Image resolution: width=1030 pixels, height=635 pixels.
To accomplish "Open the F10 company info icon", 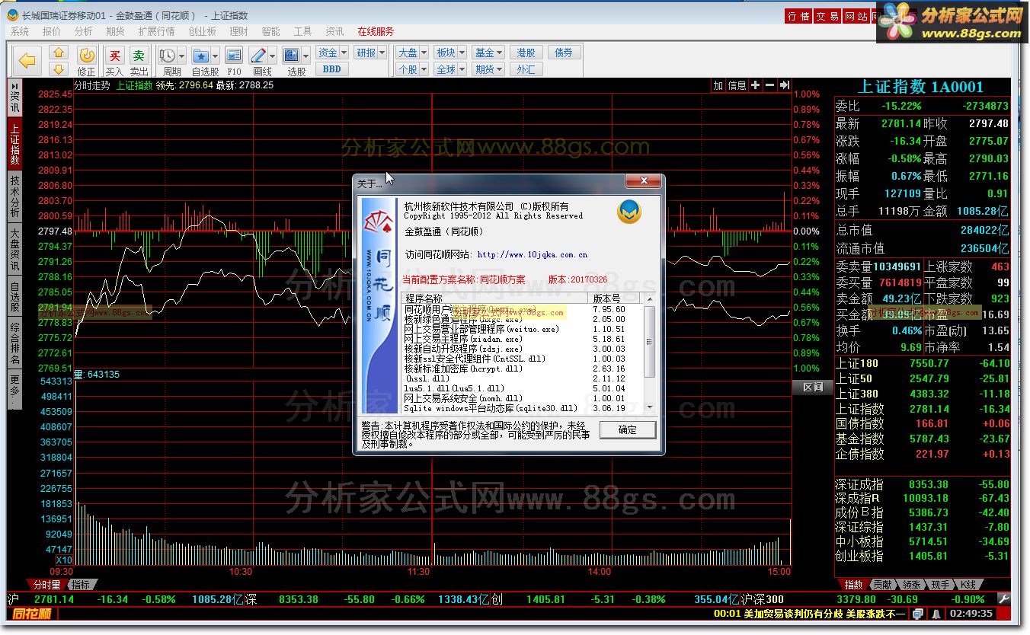I will click(234, 56).
